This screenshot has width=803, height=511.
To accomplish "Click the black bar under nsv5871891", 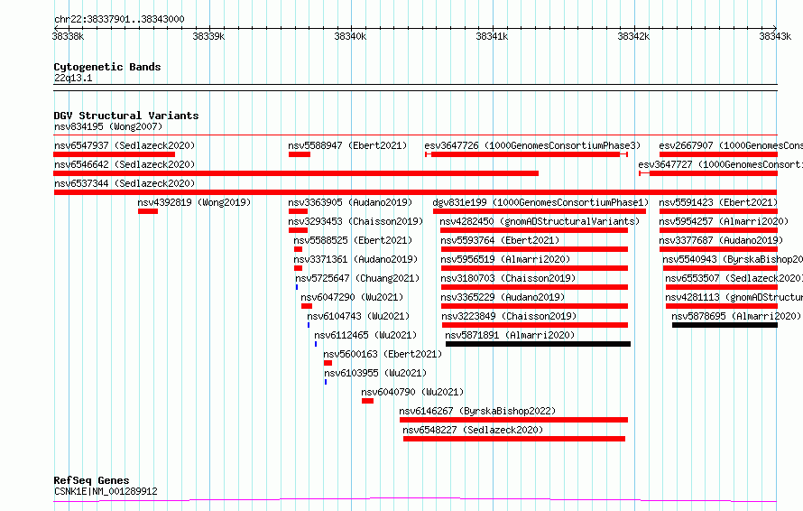I will [x=538, y=344].
